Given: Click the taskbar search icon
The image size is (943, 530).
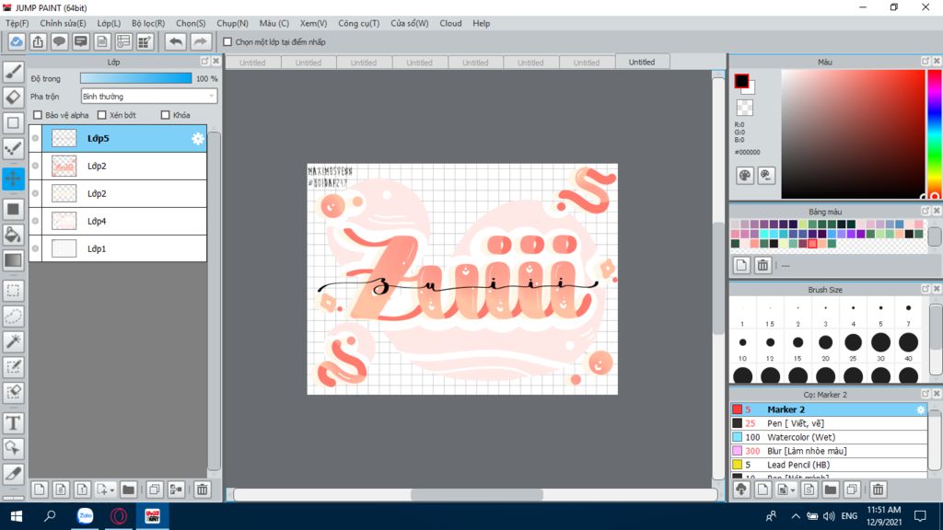Looking at the screenshot, I should (x=50, y=516).
